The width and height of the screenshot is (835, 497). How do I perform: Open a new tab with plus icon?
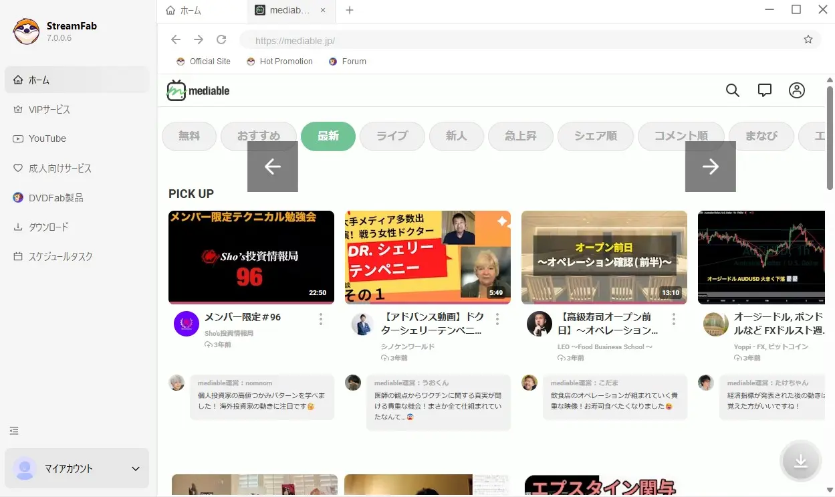pos(349,10)
